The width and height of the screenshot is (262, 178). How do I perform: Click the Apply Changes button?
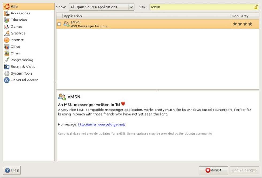[x=244, y=170]
